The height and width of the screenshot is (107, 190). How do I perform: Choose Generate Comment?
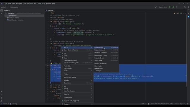pyautogui.click(x=106, y=52)
